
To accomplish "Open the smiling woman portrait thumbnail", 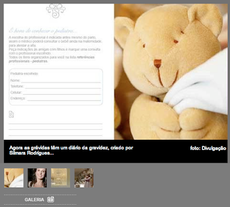I will 37,178.
